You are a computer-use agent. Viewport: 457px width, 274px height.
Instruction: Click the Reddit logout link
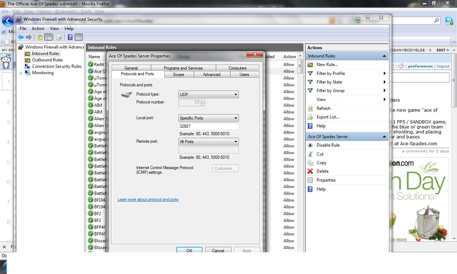[443, 66]
